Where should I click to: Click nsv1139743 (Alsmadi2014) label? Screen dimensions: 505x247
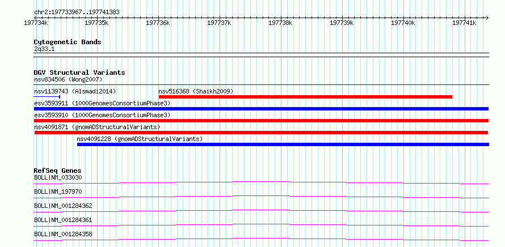click(75, 91)
